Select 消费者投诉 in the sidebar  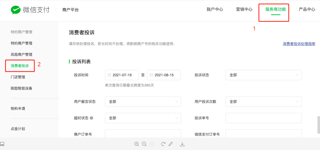coord(20,66)
